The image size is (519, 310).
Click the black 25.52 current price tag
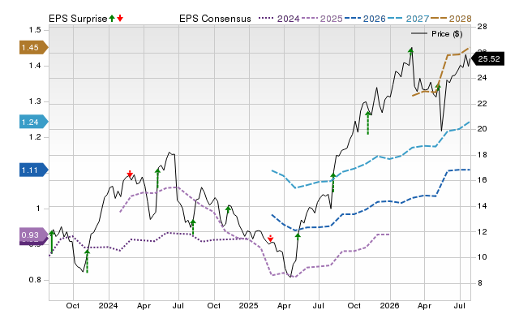[x=487, y=59]
